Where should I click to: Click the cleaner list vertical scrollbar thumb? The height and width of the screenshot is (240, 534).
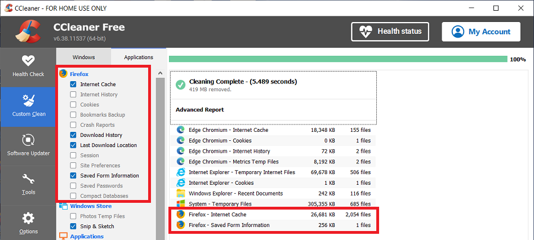pyautogui.click(x=159, y=158)
